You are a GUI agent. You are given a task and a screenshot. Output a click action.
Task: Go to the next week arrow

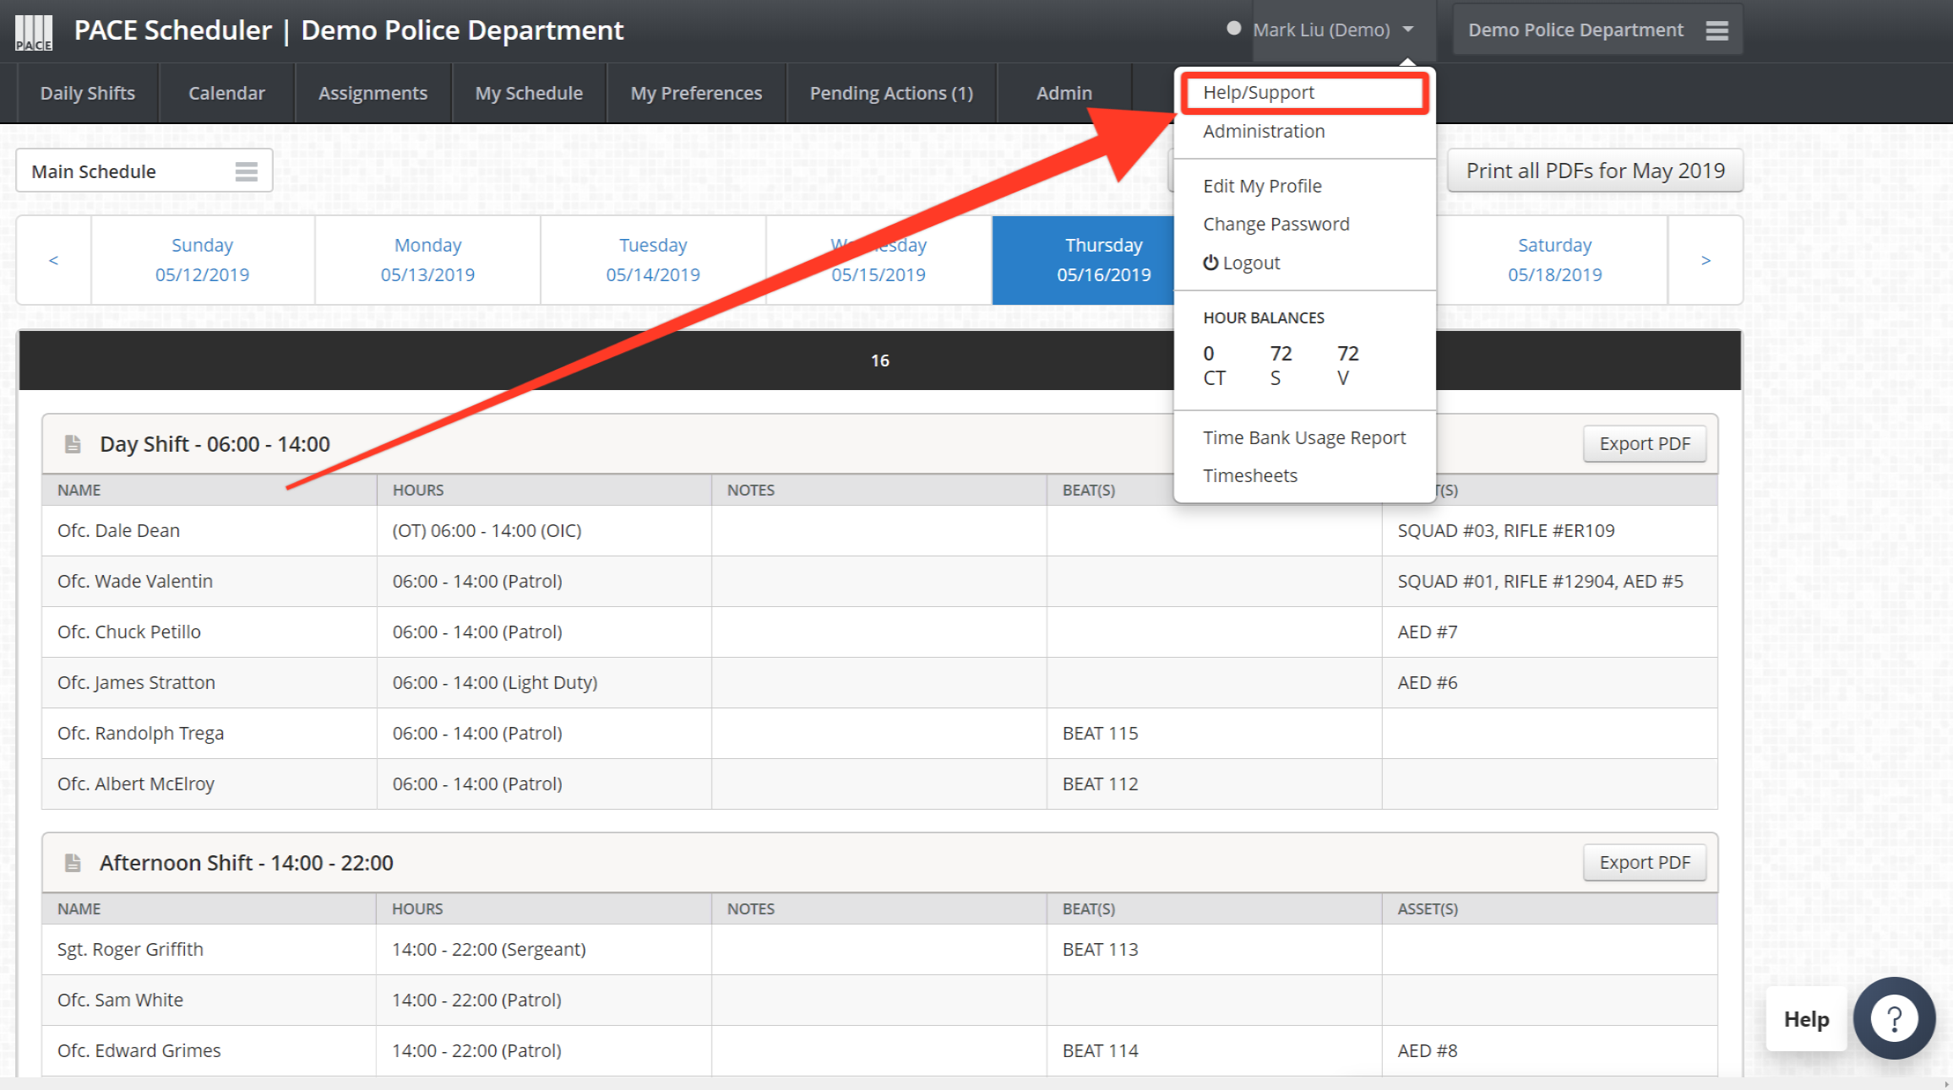1705,260
